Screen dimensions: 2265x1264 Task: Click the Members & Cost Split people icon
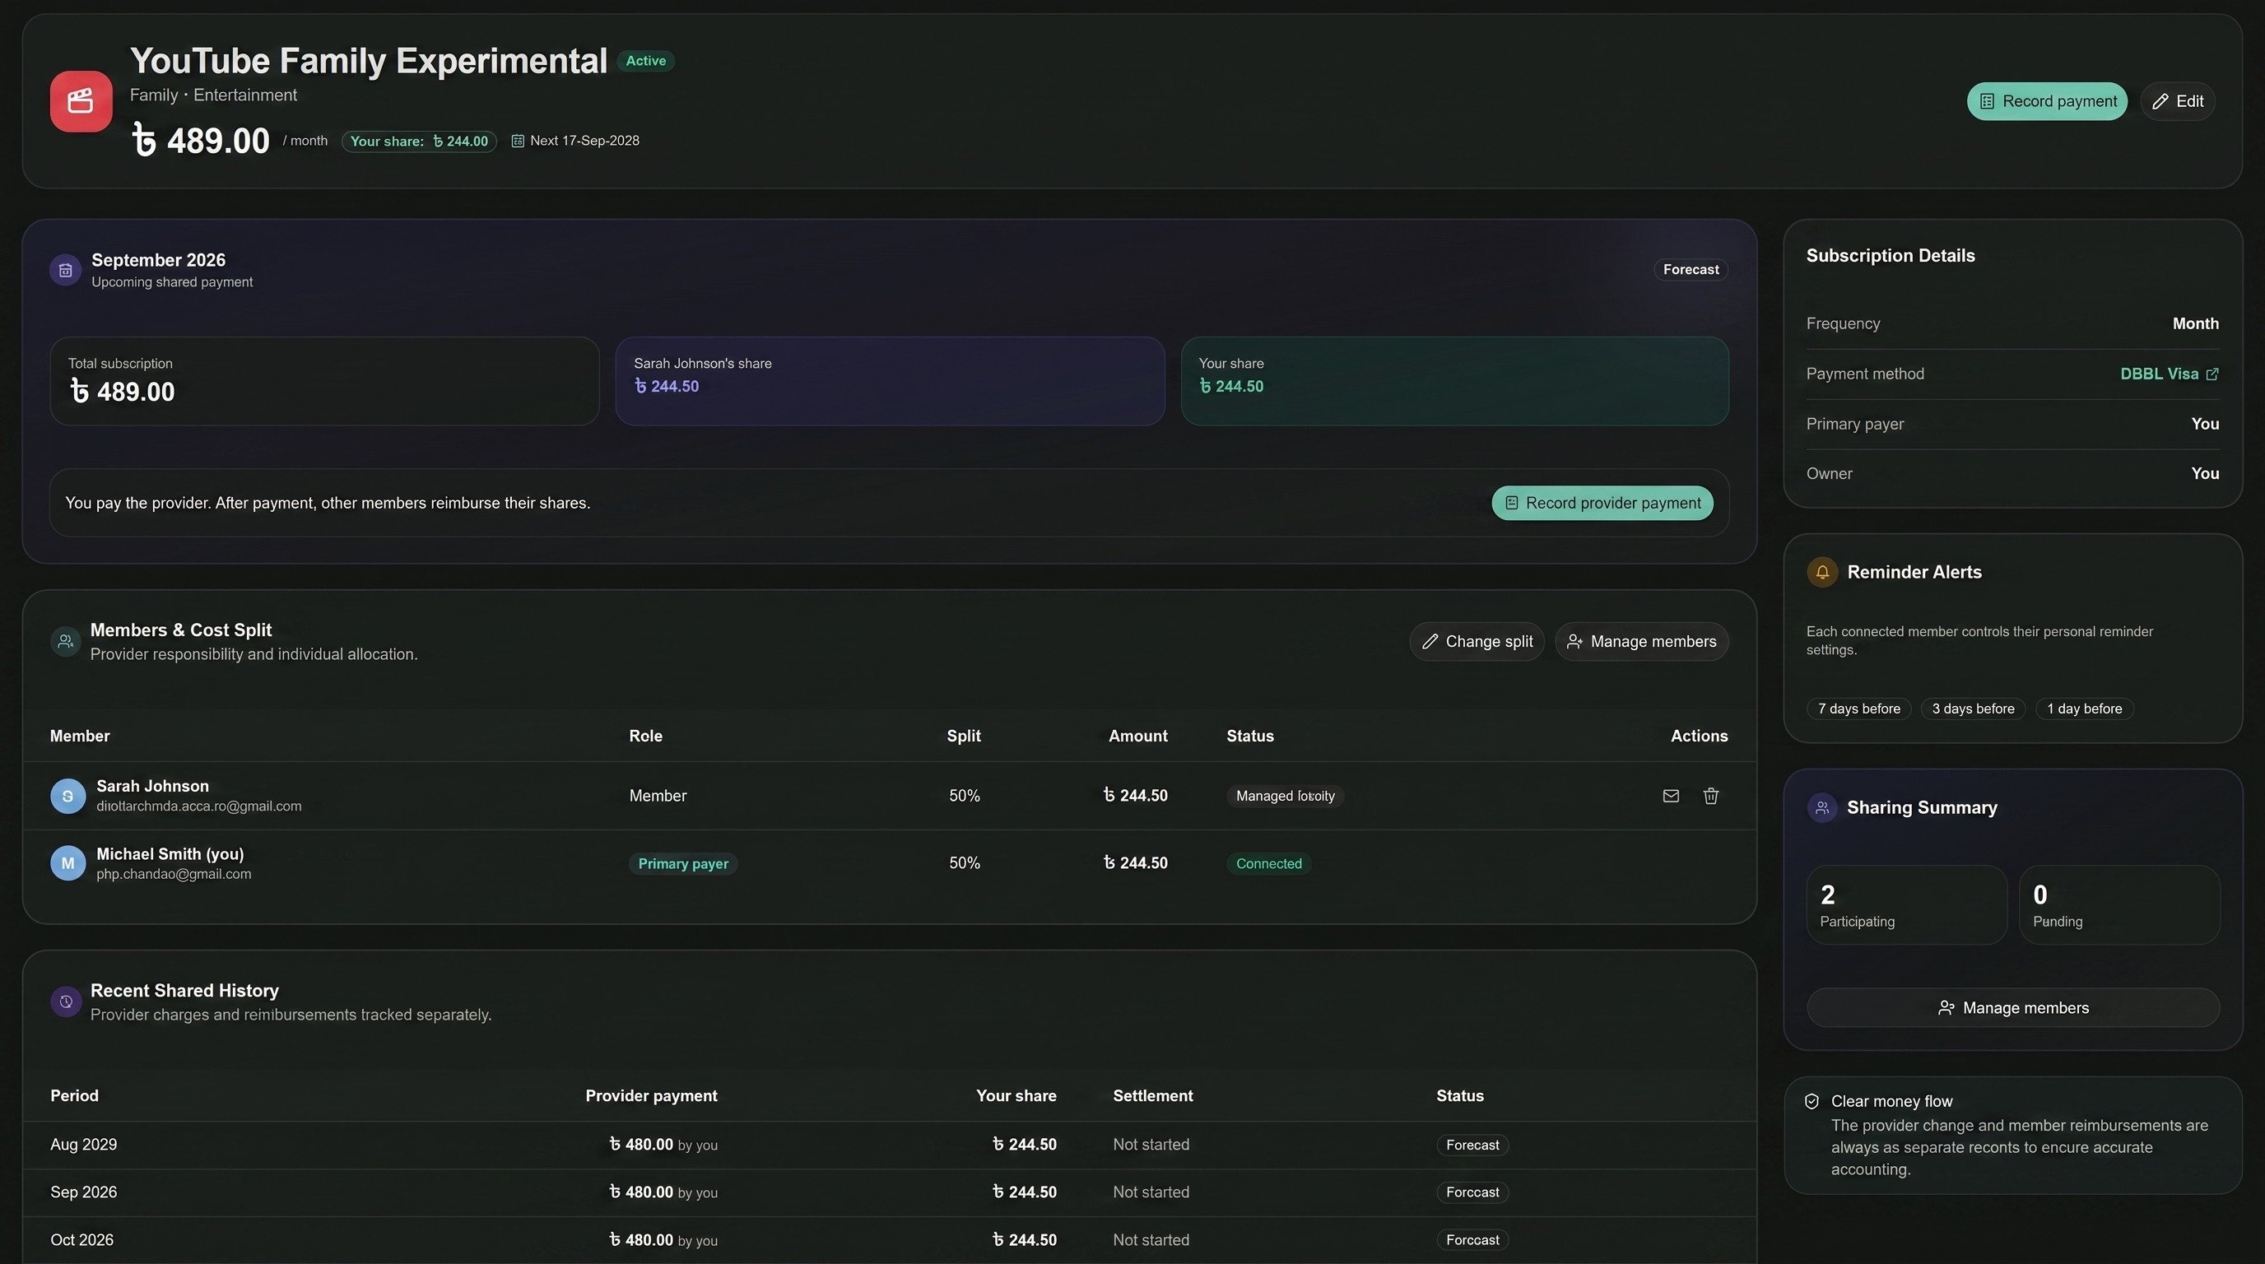[x=65, y=642]
